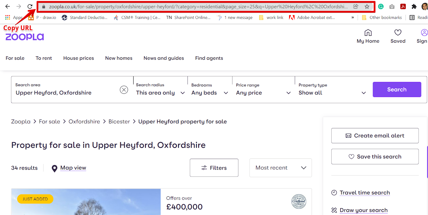The height and width of the screenshot is (215, 428).
Task: Go to Zoopla breadcrumb link
Action: [x=21, y=122]
